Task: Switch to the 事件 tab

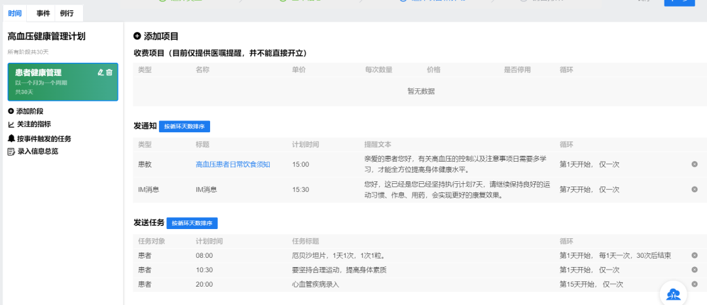Action: 43,13
